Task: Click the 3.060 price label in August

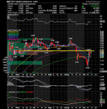Action: [59, 49]
